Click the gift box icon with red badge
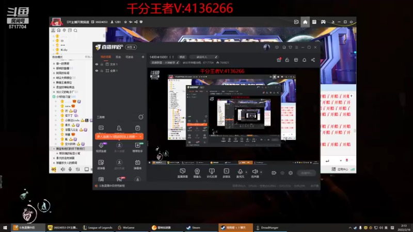The image size is (413, 232). point(279,60)
